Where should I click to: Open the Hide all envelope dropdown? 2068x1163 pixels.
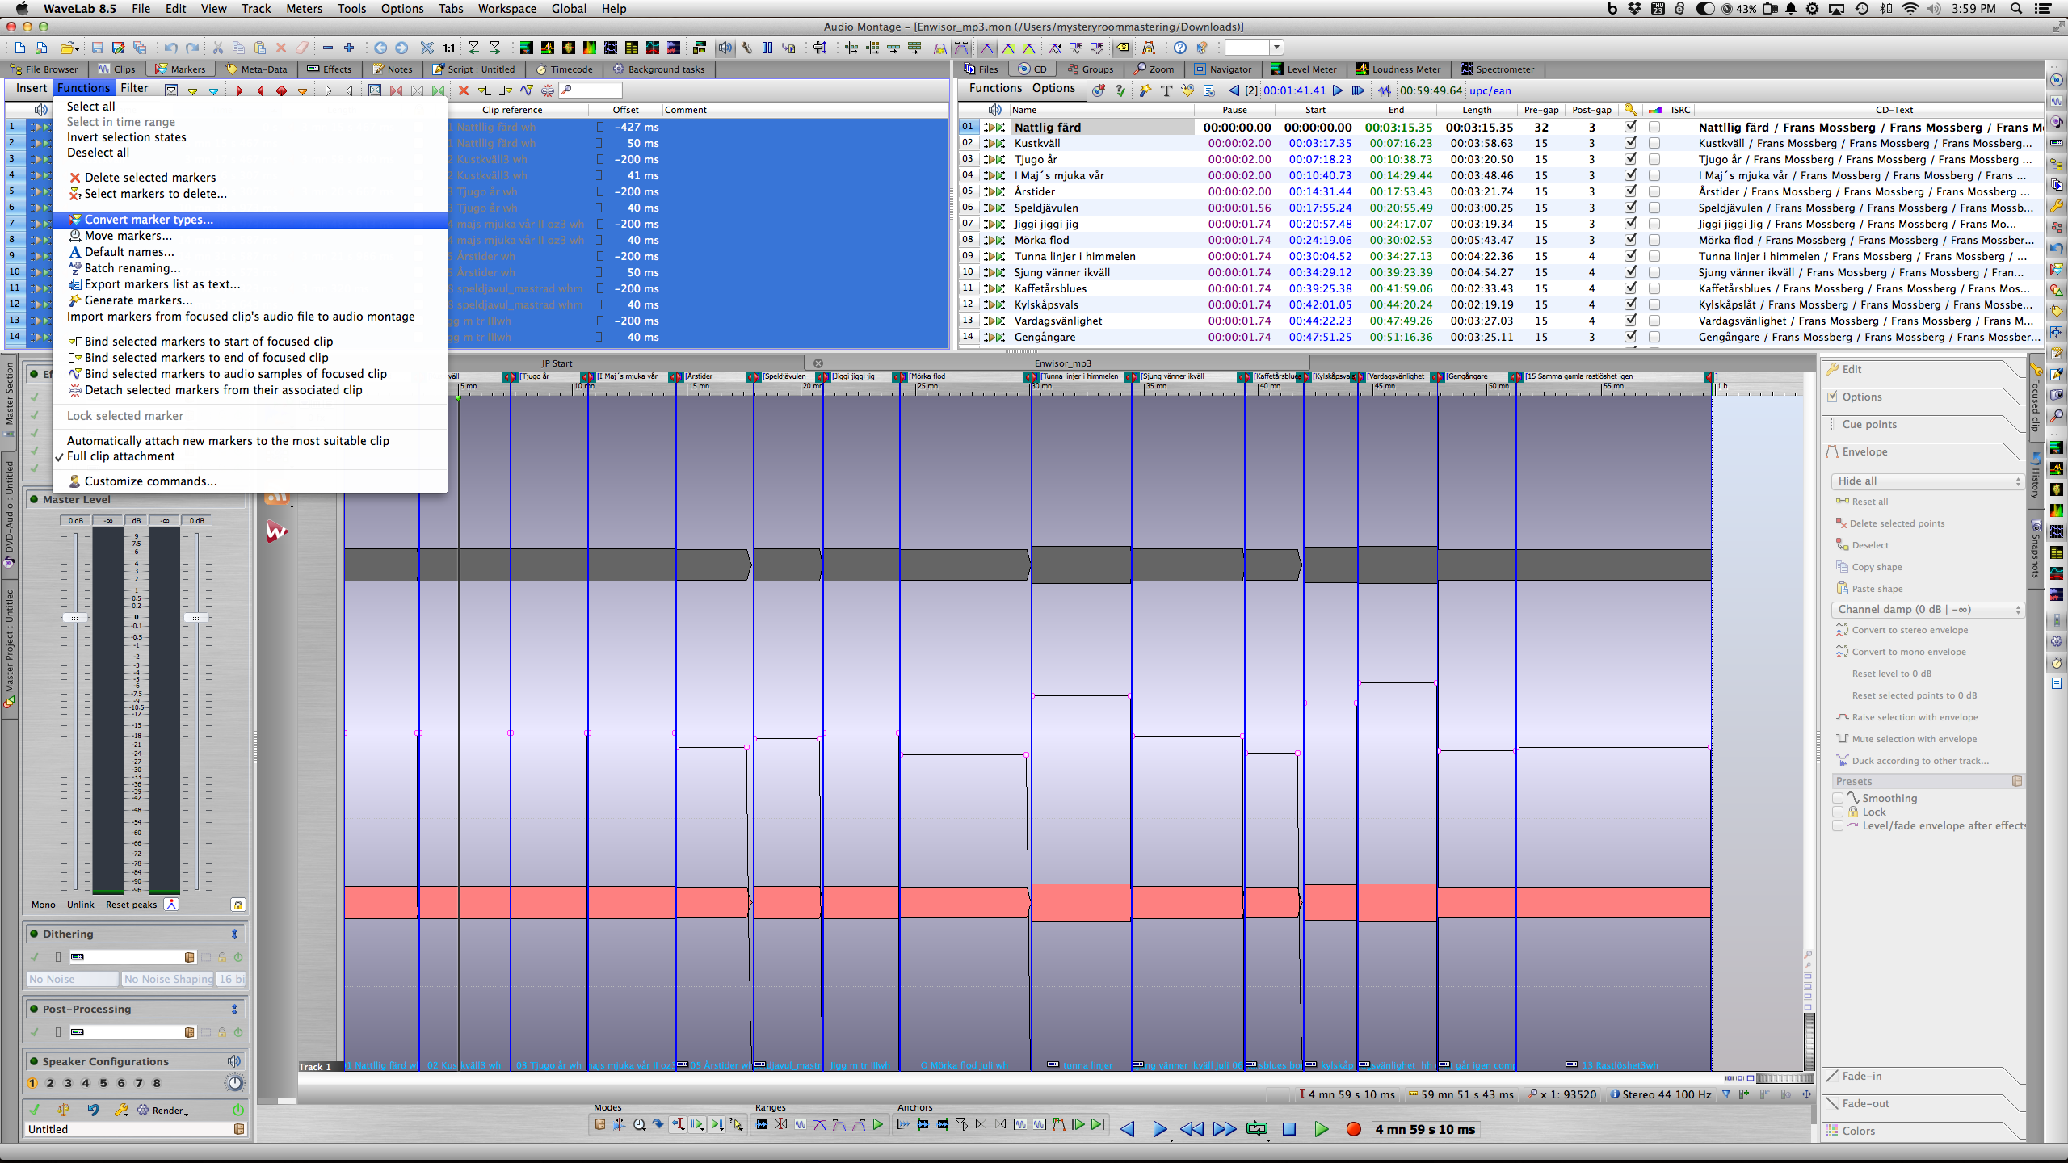point(1927,481)
